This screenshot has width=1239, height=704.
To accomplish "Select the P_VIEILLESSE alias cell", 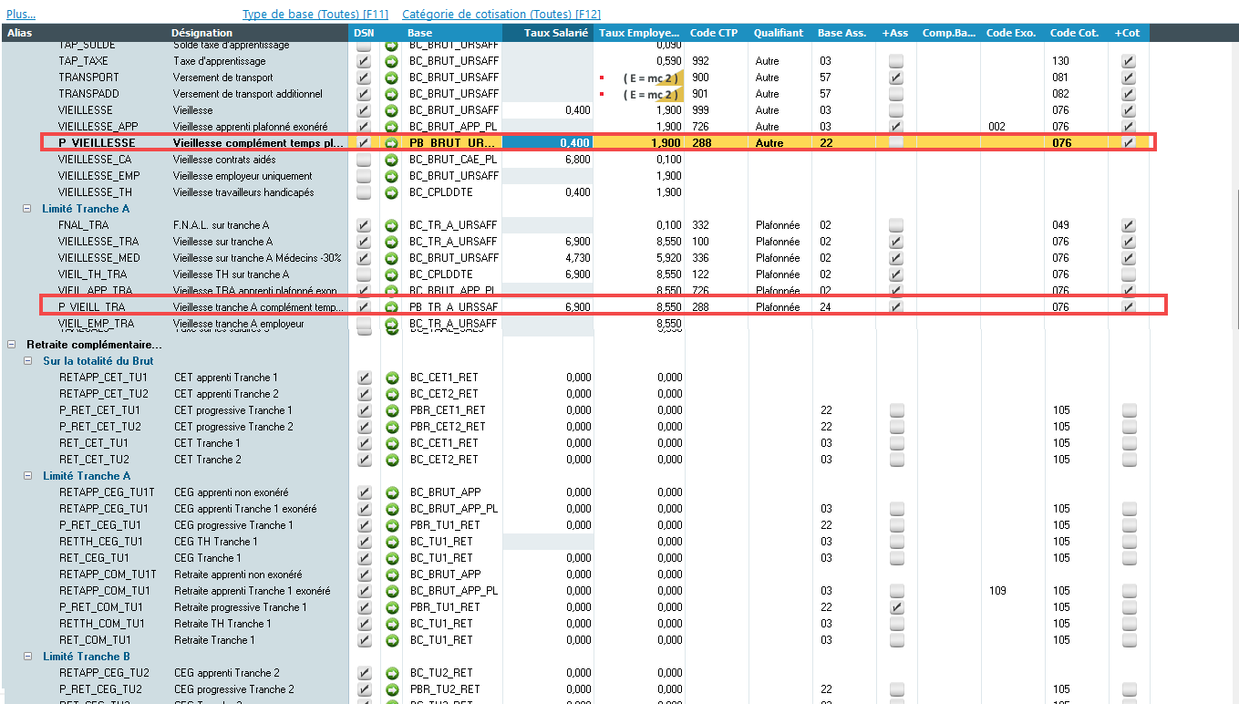I will 97,143.
